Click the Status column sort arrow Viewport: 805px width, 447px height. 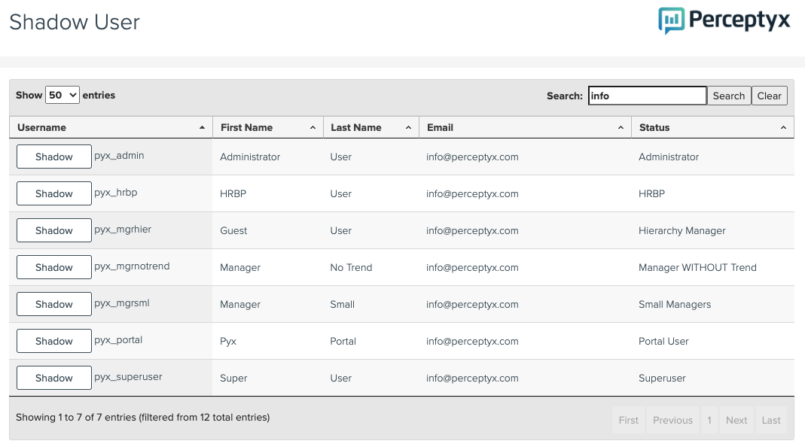point(784,127)
